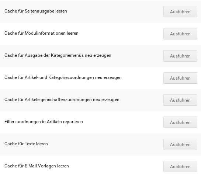Execute Kategoriemenüs cache regeneration
This screenshot has height=177, width=201.
tap(180, 56)
